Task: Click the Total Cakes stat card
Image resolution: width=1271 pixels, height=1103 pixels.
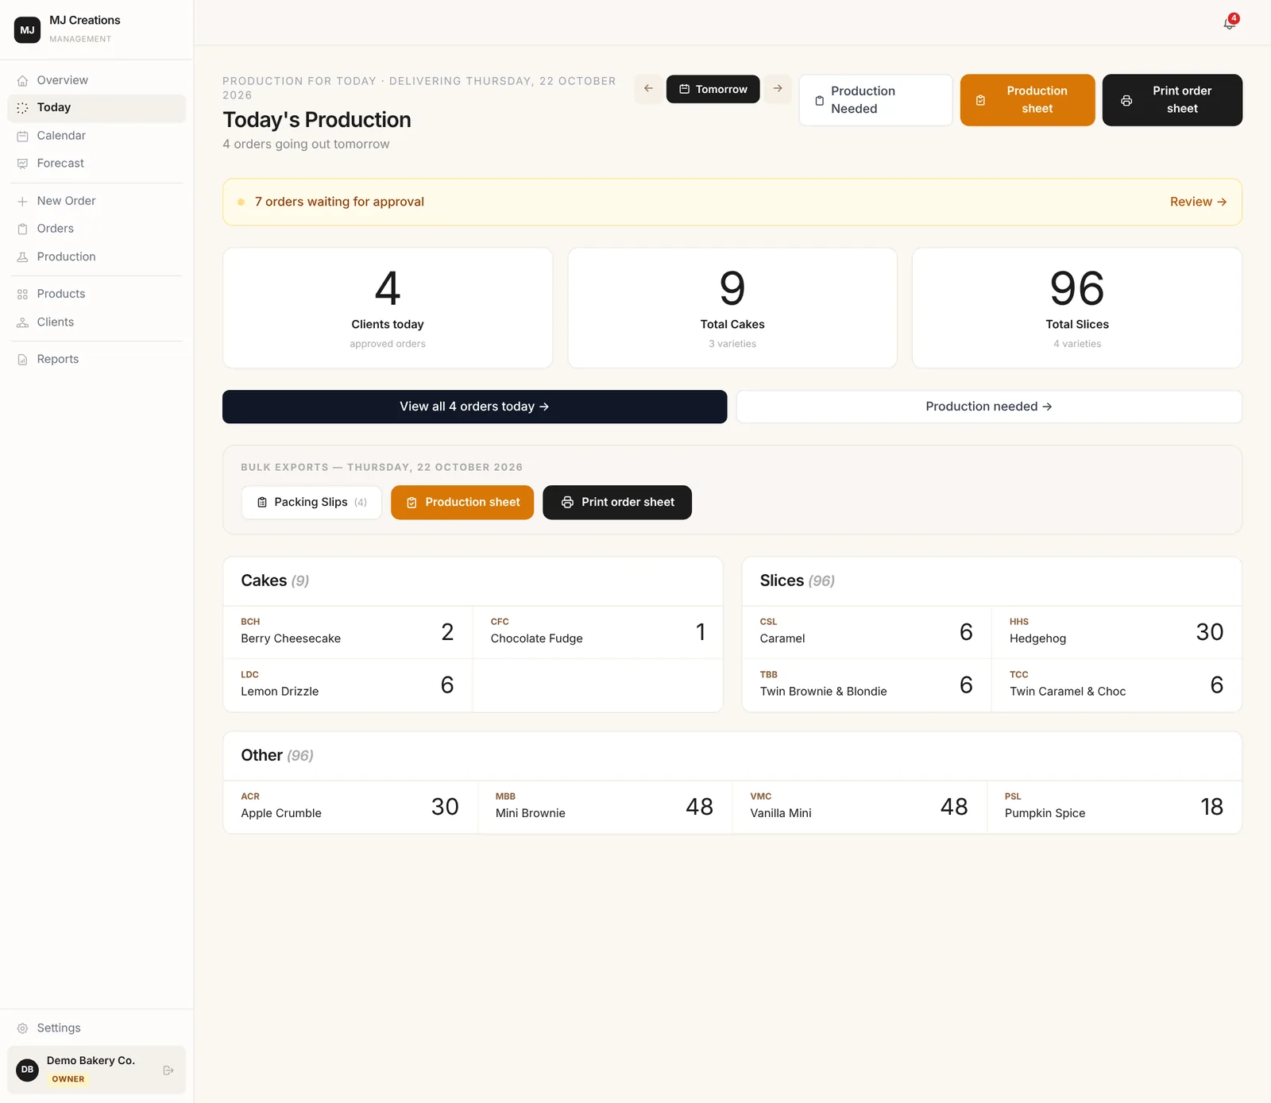Action: pos(732,308)
